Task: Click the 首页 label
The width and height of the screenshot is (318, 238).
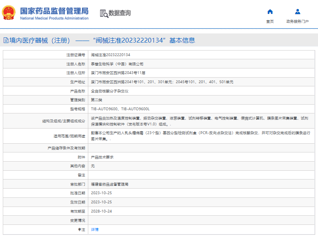Action: click(x=270, y=21)
